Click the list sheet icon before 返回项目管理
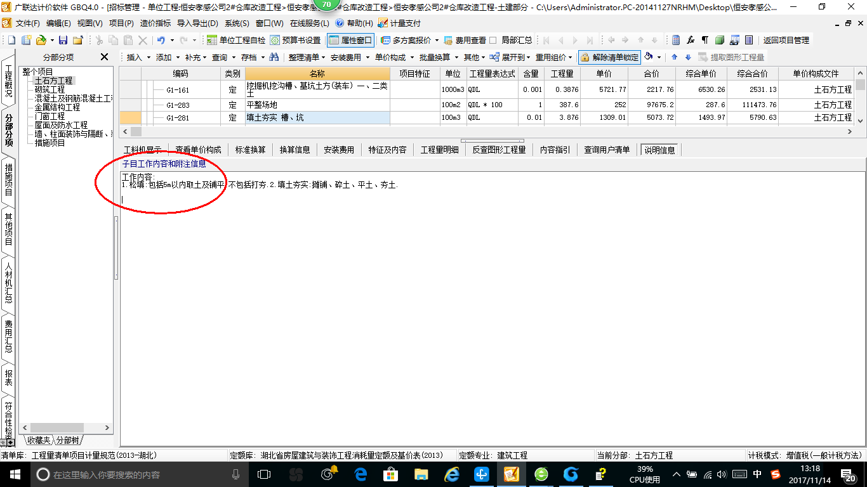This screenshot has width=867, height=487. [749, 40]
